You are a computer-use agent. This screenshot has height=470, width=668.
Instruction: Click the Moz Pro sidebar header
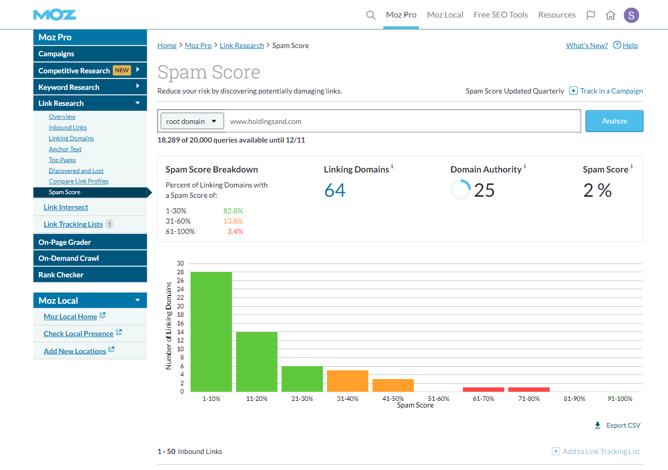tap(90, 37)
